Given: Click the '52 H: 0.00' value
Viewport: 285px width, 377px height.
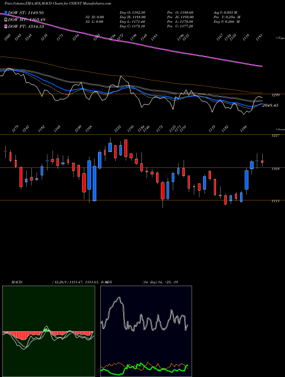Looking at the screenshot, I should (x=94, y=17).
